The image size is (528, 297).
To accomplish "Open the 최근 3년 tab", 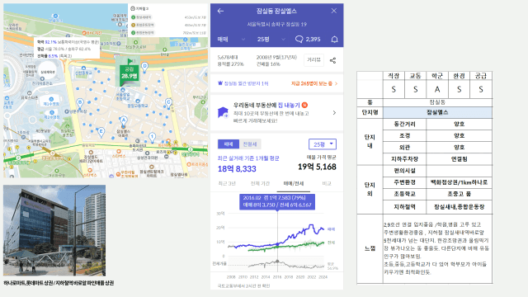I will 227,184.
